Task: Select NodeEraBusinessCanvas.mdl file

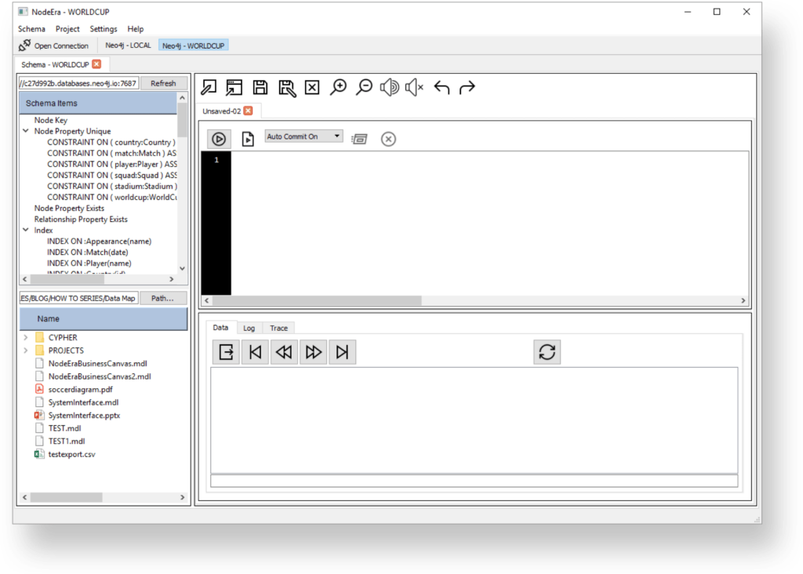Action: (98, 364)
